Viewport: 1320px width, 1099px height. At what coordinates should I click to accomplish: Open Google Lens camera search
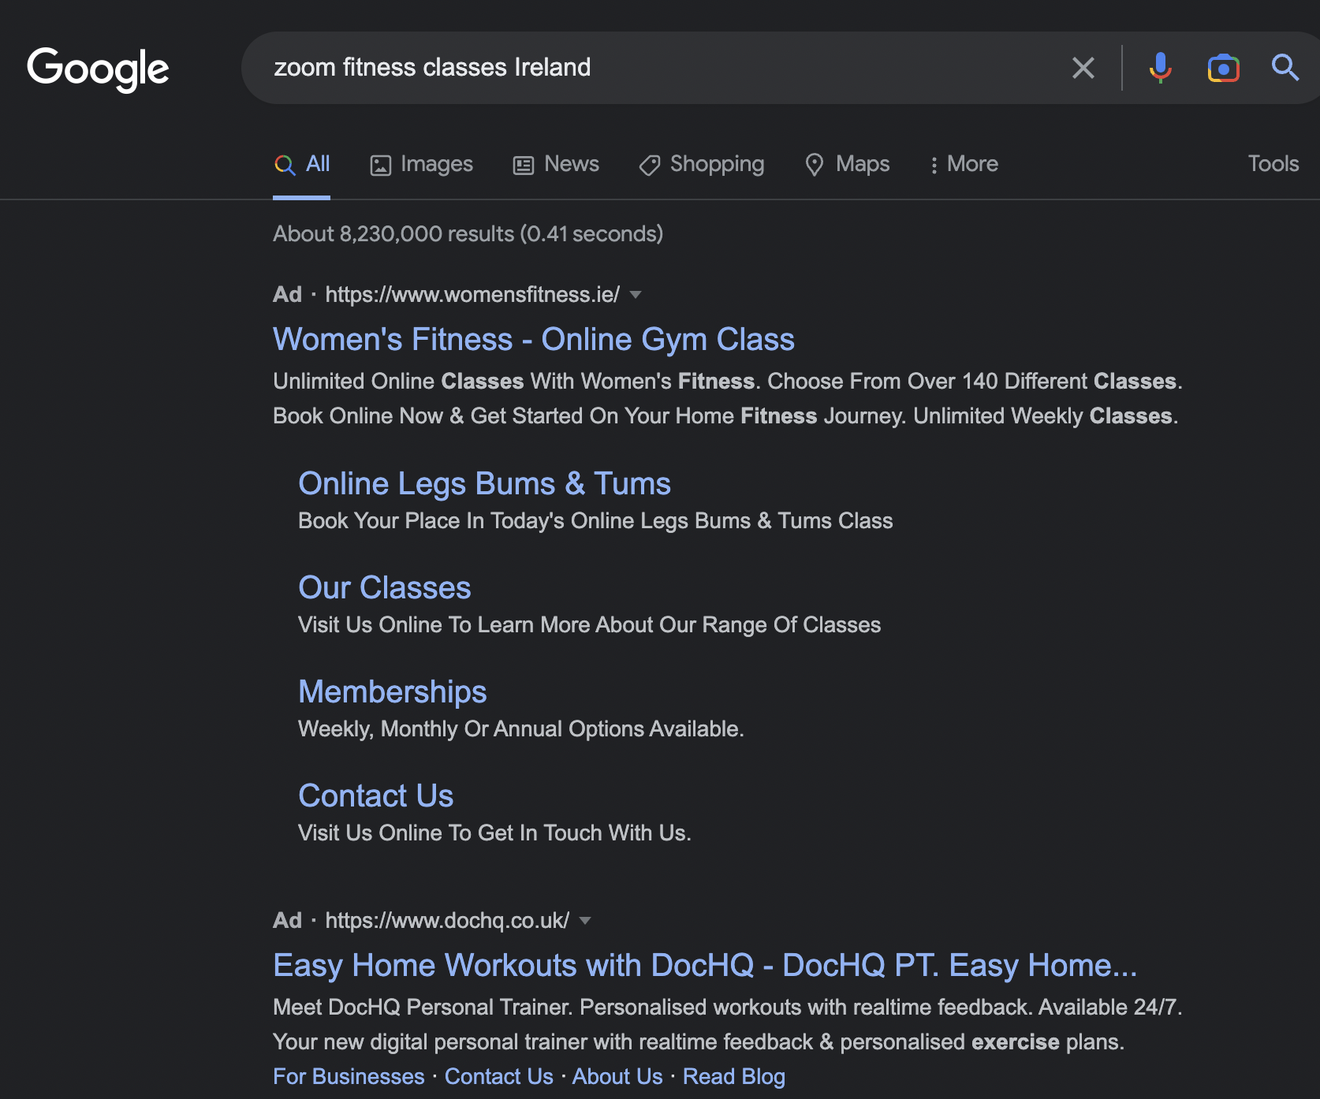[x=1223, y=68]
